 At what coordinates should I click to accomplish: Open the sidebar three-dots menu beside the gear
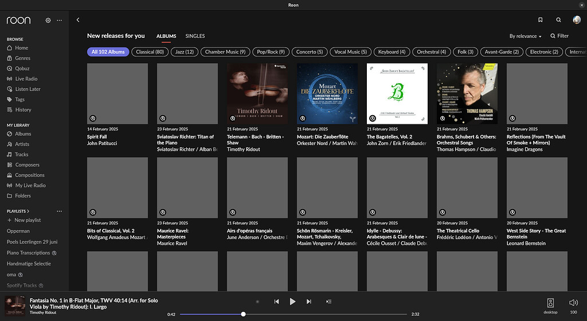pyautogui.click(x=59, y=20)
